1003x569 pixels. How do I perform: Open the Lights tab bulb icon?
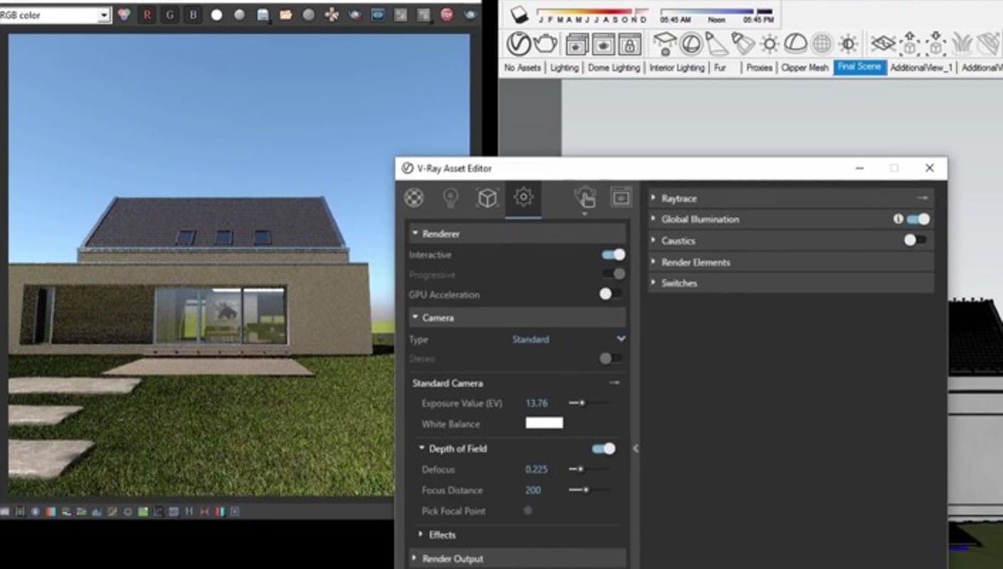point(450,198)
